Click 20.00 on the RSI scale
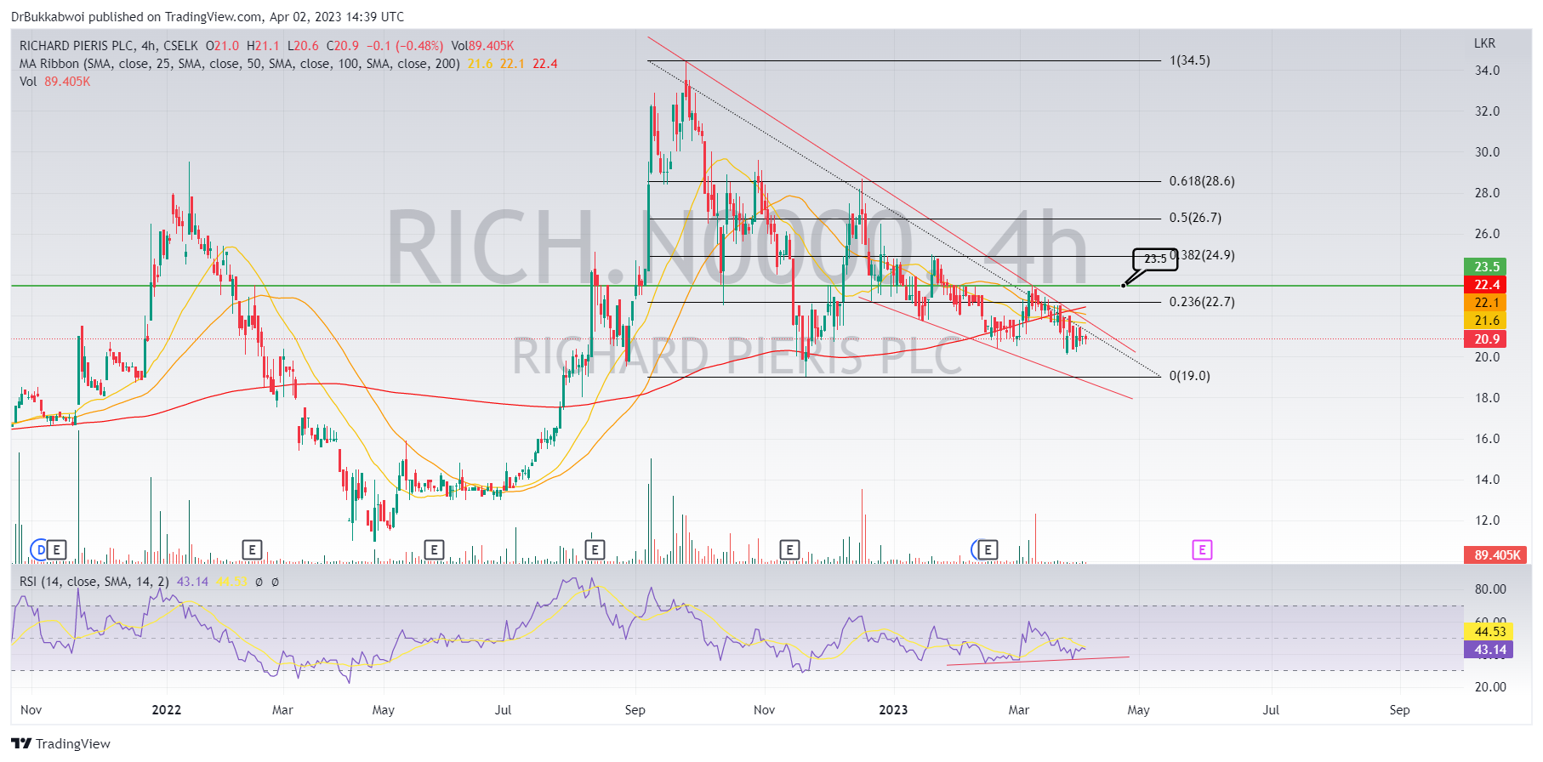Screen dimensions: 1543x762 (1490, 687)
